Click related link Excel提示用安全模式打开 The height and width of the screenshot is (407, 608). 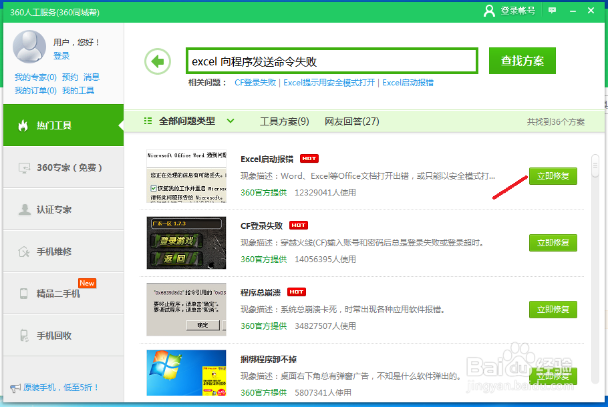click(x=329, y=83)
